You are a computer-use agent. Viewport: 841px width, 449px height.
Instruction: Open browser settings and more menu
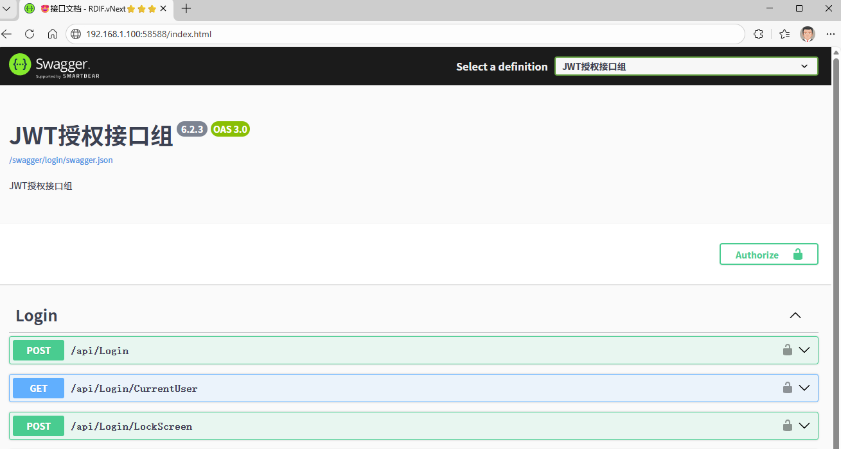pyautogui.click(x=830, y=34)
